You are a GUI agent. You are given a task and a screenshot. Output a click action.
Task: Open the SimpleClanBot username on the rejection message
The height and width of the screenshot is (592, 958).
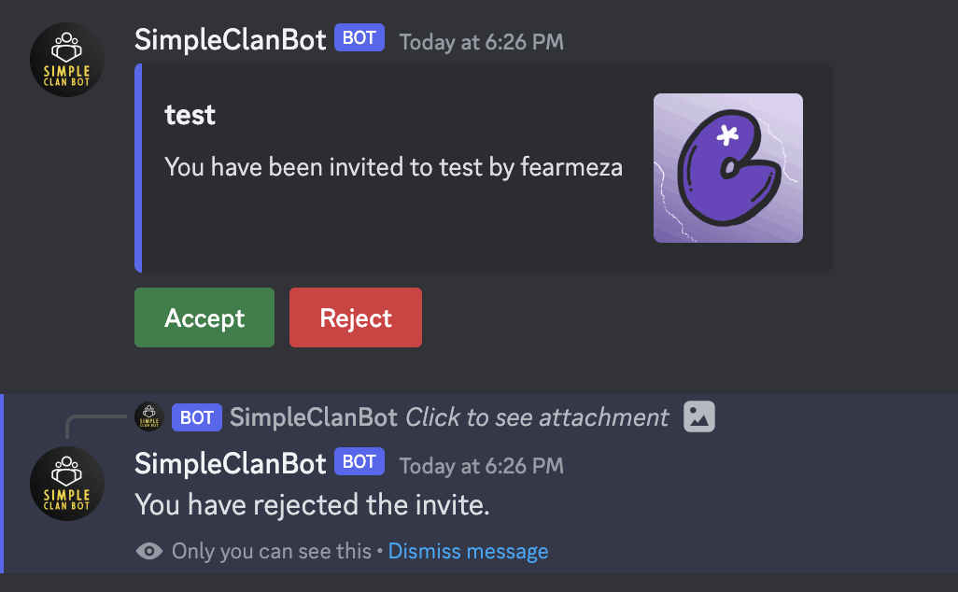click(x=231, y=462)
